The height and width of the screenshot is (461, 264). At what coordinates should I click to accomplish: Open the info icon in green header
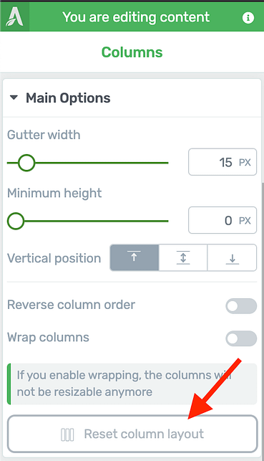click(x=248, y=18)
